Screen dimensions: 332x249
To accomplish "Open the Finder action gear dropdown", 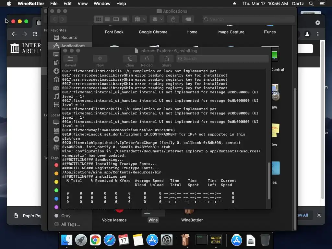I will click(x=157, y=19).
